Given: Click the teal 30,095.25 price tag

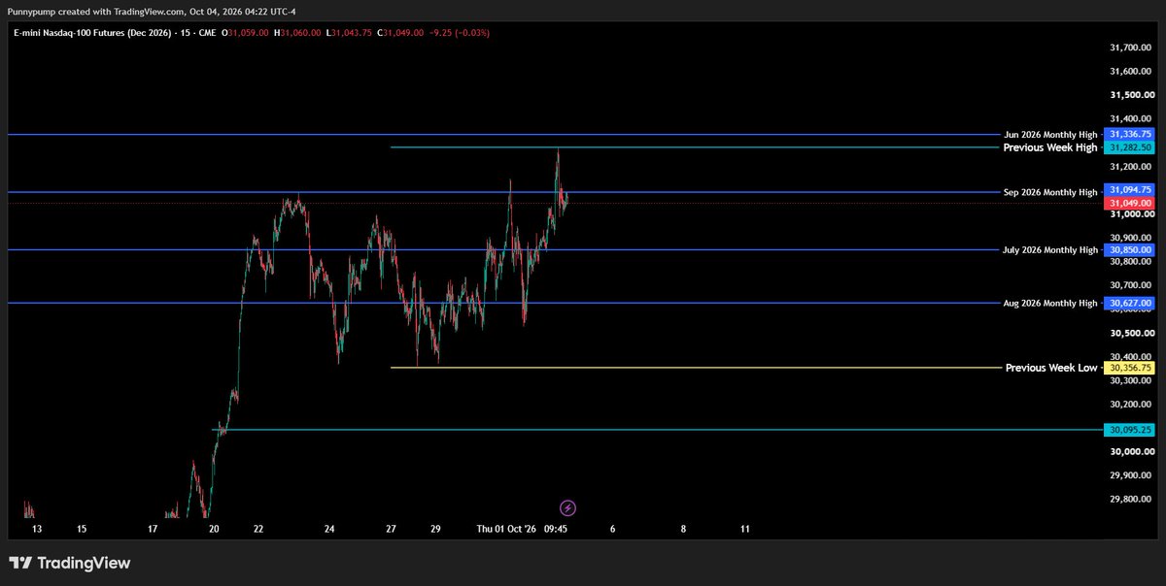Looking at the screenshot, I should (1128, 430).
